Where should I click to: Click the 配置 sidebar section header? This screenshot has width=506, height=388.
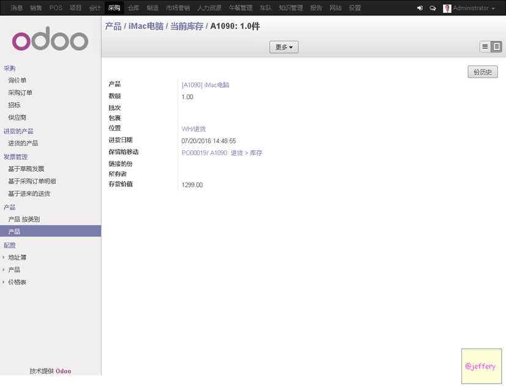click(x=10, y=245)
